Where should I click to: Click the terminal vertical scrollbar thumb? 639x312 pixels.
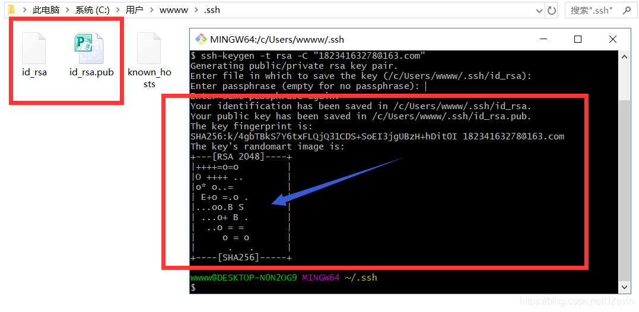[624, 190]
